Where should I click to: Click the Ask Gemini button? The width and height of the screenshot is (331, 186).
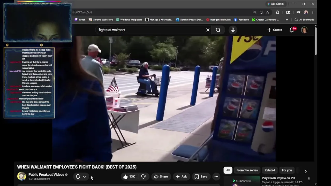pos(276,4)
